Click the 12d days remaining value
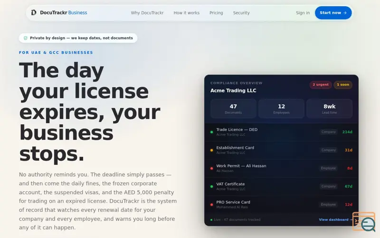Screen dimensions: 380x238 pos(349,205)
